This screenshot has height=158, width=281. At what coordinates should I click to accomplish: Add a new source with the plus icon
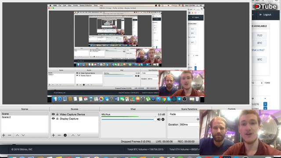(54, 135)
